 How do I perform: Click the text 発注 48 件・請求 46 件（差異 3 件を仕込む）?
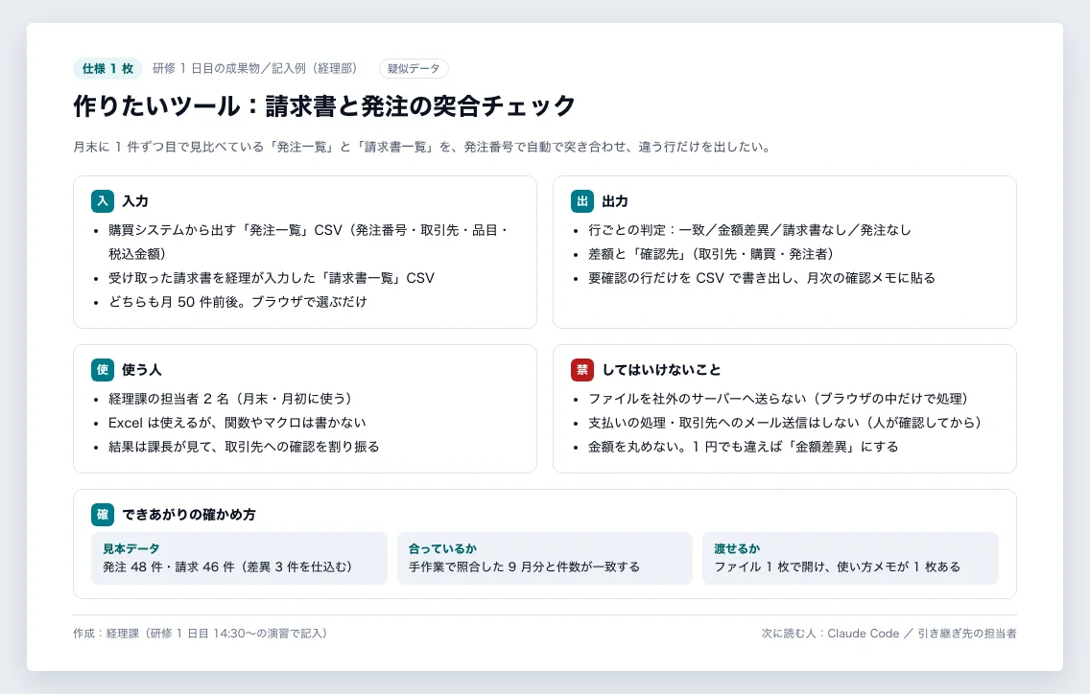(229, 567)
